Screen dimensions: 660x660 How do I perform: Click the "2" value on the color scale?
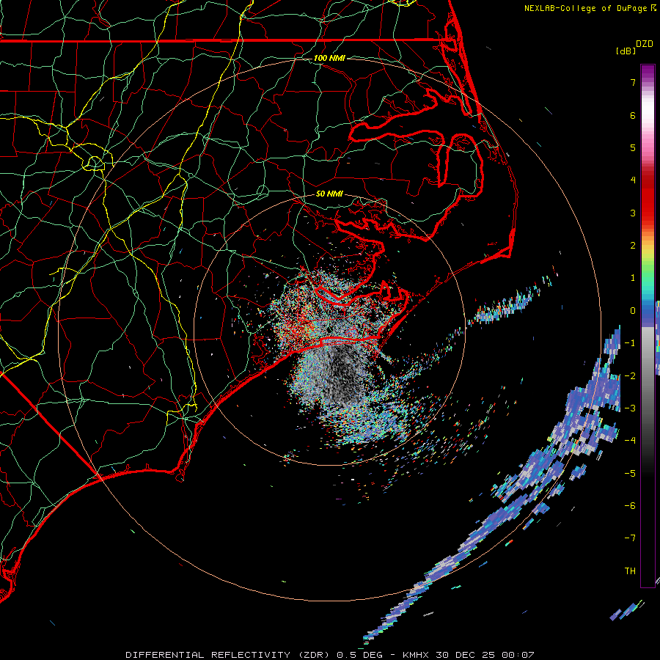click(x=633, y=245)
